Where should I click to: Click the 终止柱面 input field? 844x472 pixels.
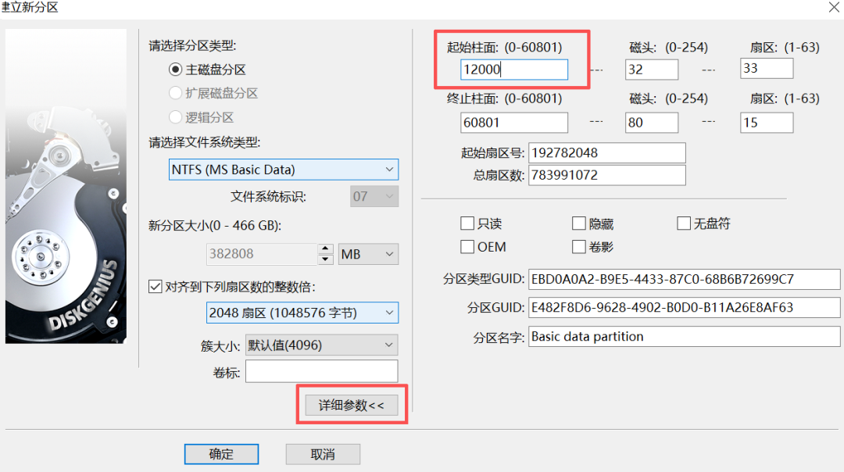(514, 123)
